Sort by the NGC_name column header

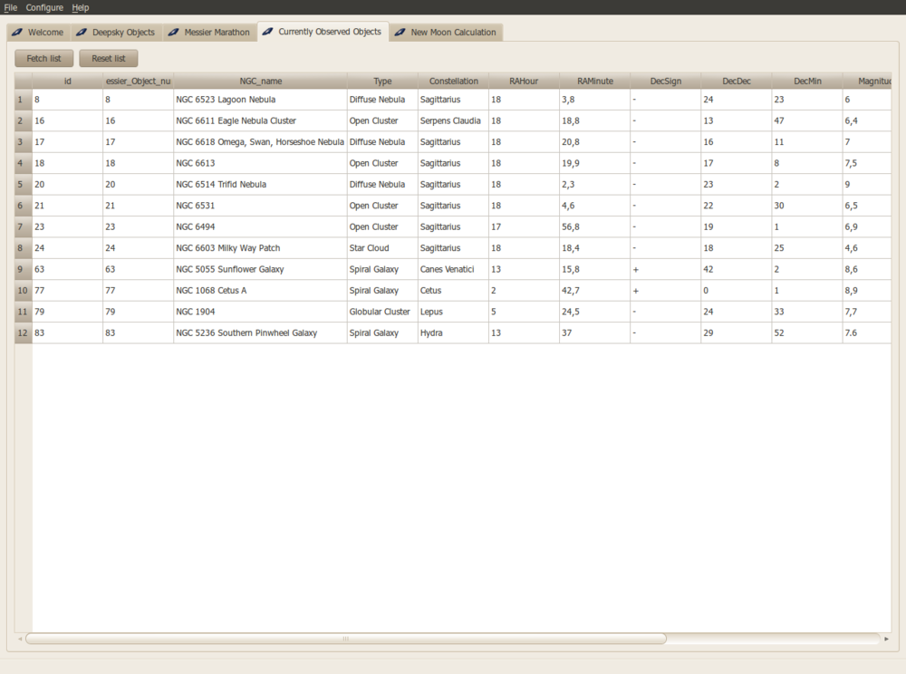260,82
